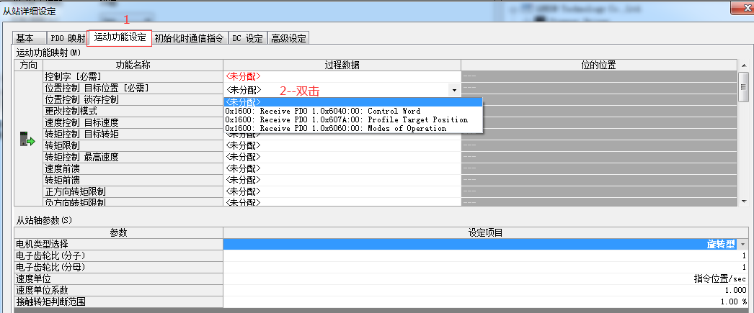
Task: Switch to the DC 设定 tab
Action: point(247,38)
